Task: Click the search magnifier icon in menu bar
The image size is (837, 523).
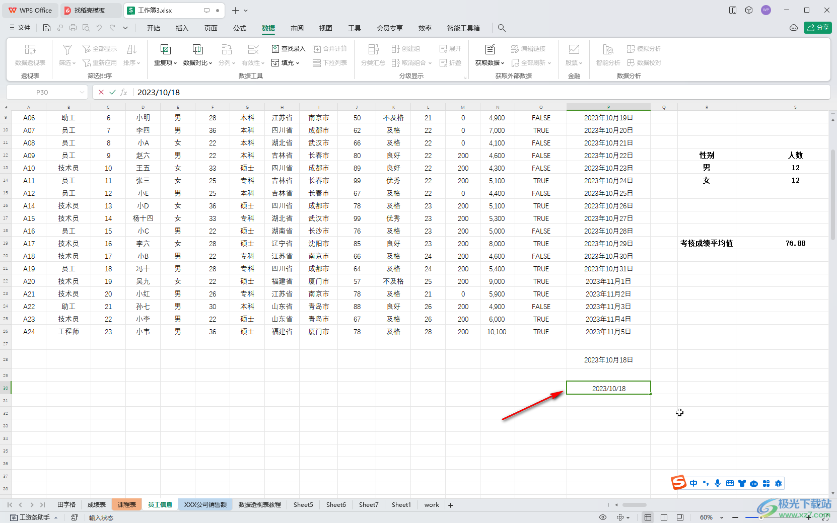Action: (502, 28)
